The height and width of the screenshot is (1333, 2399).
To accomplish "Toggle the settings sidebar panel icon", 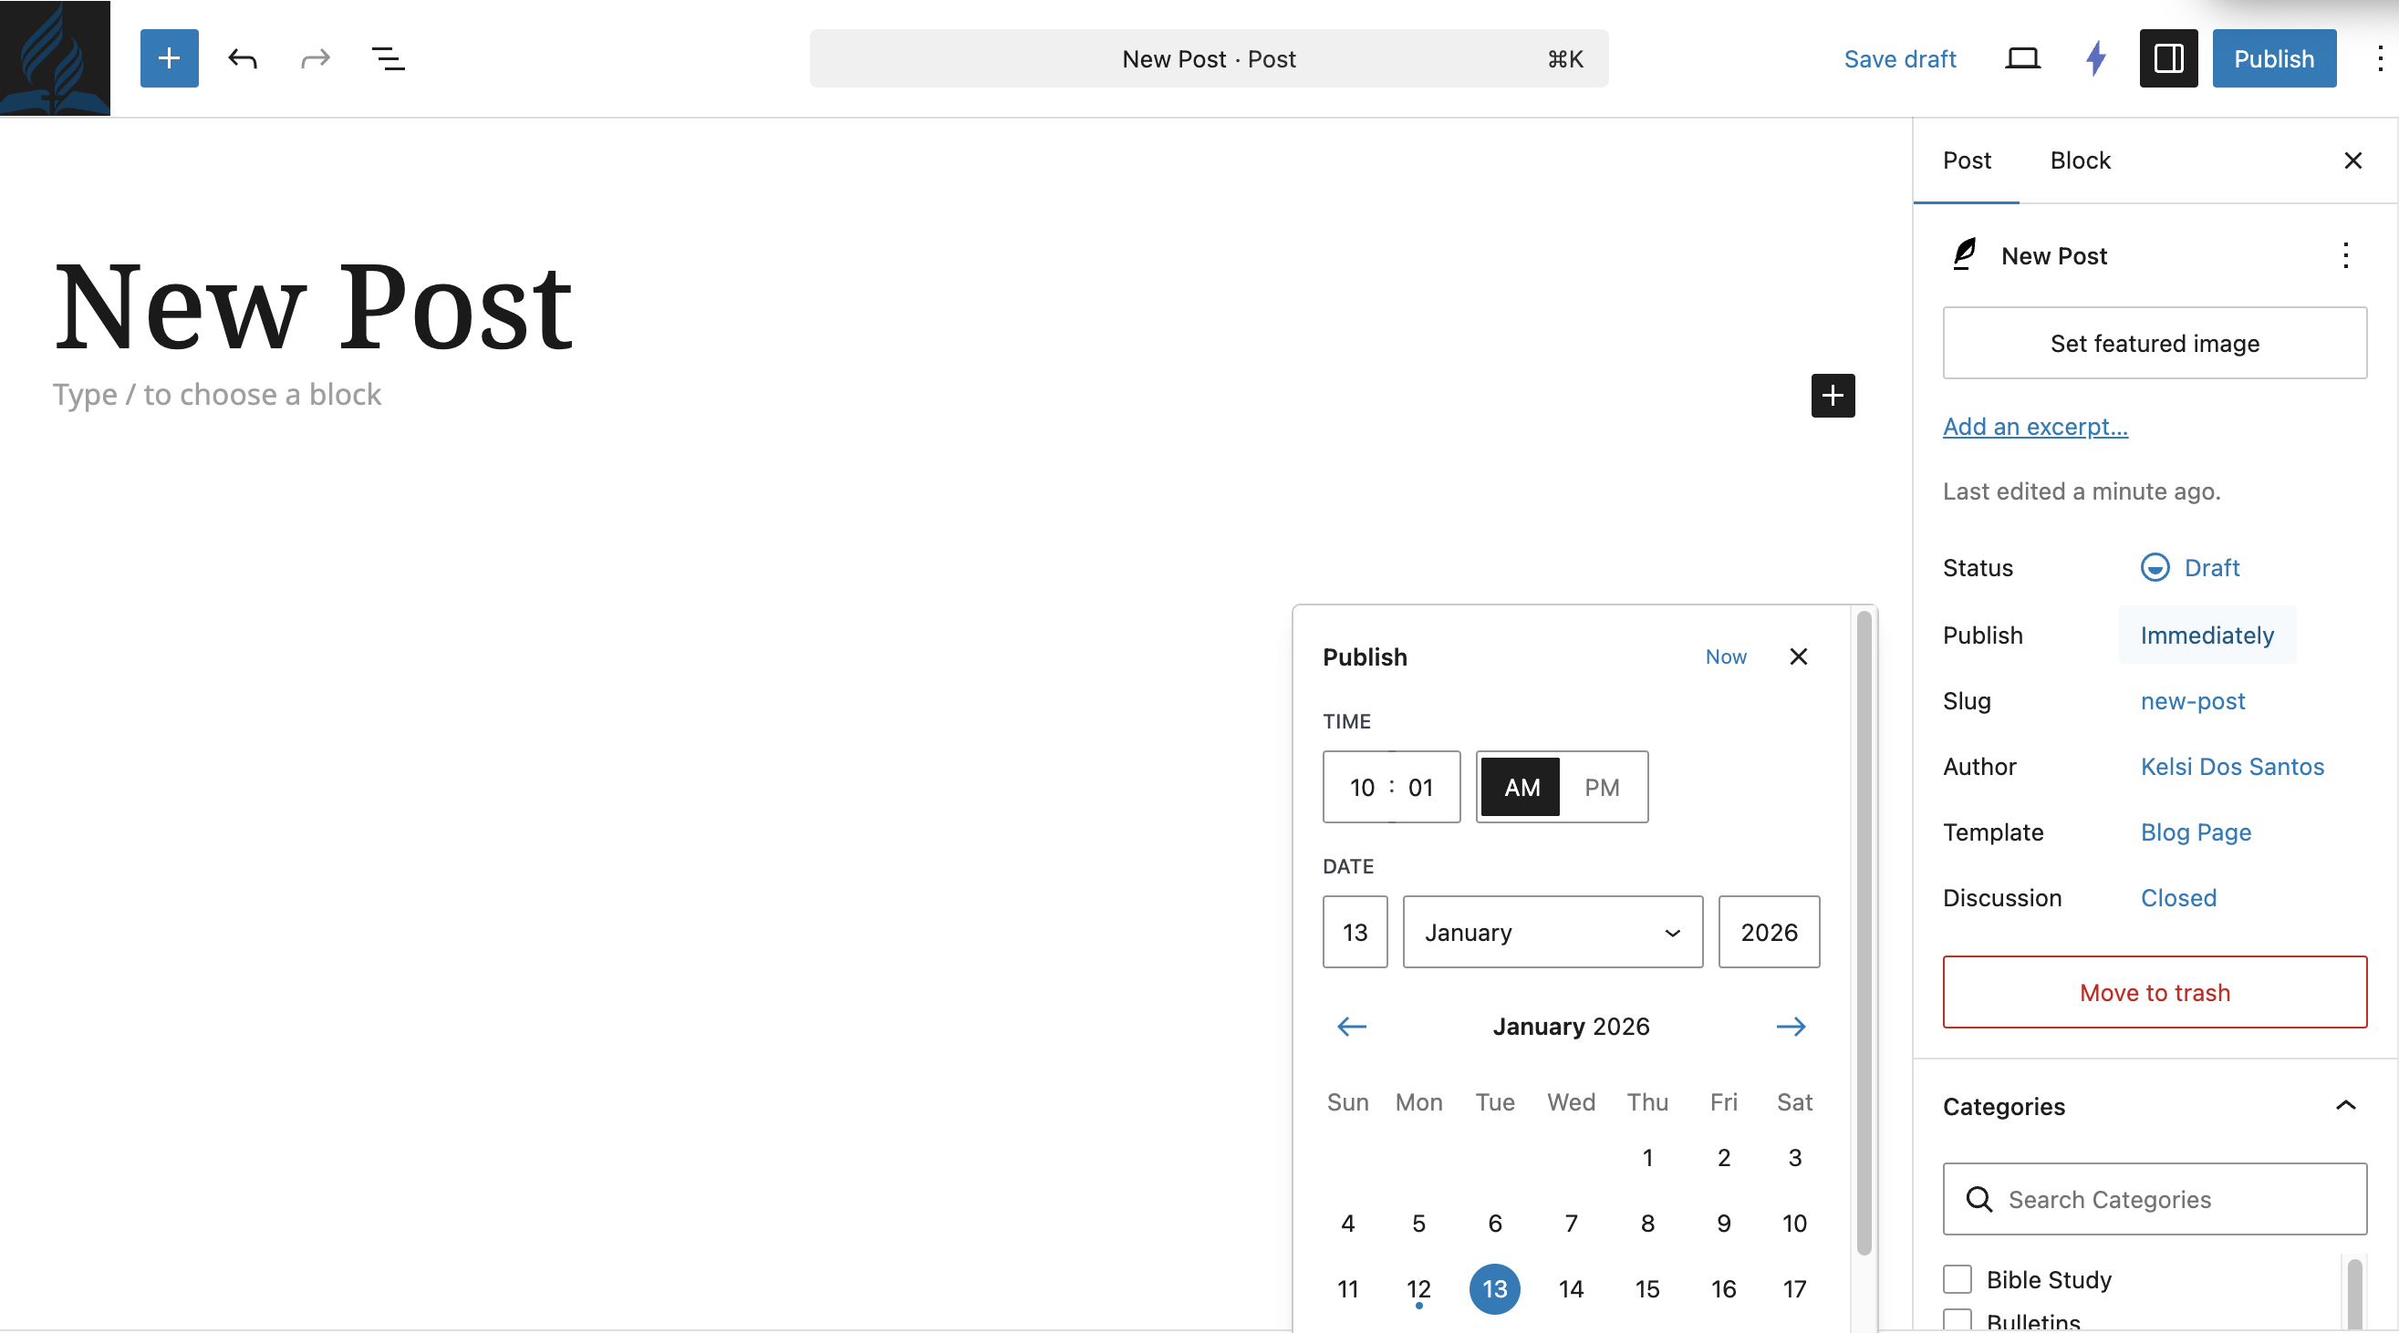I will (x=2167, y=57).
